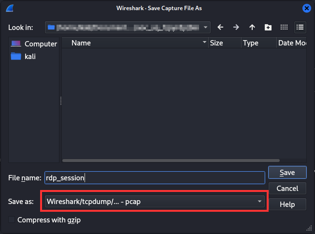Close the Save Capture File dialog
The height and width of the screenshot is (234, 315).
[x=307, y=8]
